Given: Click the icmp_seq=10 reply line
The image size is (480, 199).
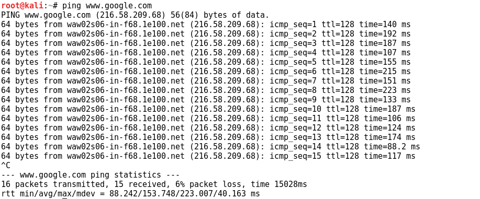Looking at the screenshot, I should [208, 109].
